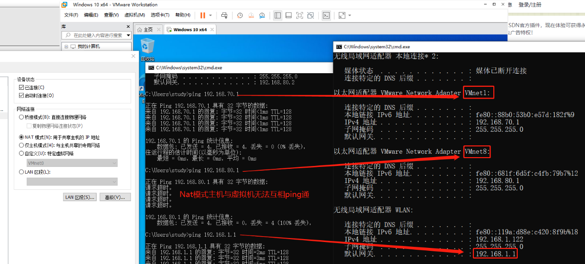Select 自定义(U) 特定虚拟网络 radio button
The width and height of the screenshot is (585, 264).
(21, 153)
